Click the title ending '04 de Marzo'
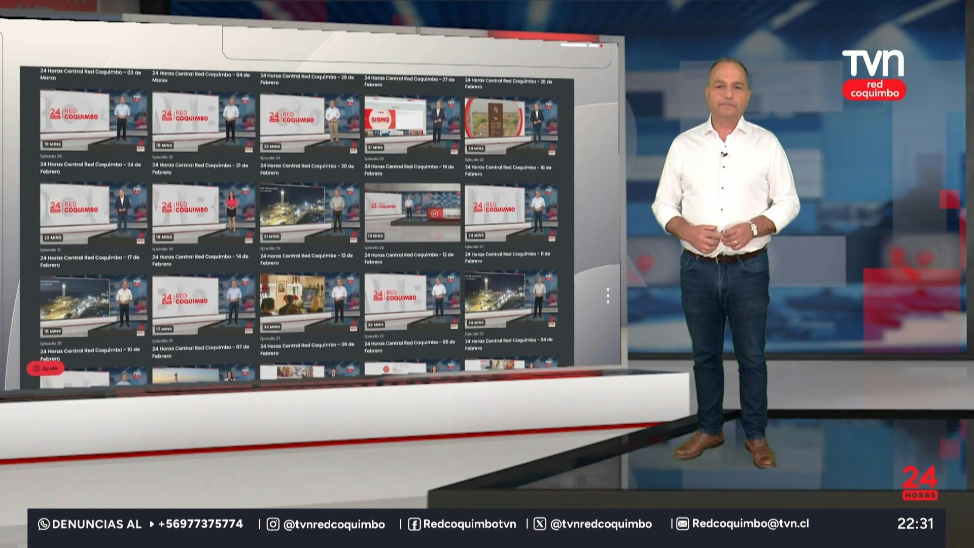The width and height of the screenshot is (974, 548). point(201,77)
